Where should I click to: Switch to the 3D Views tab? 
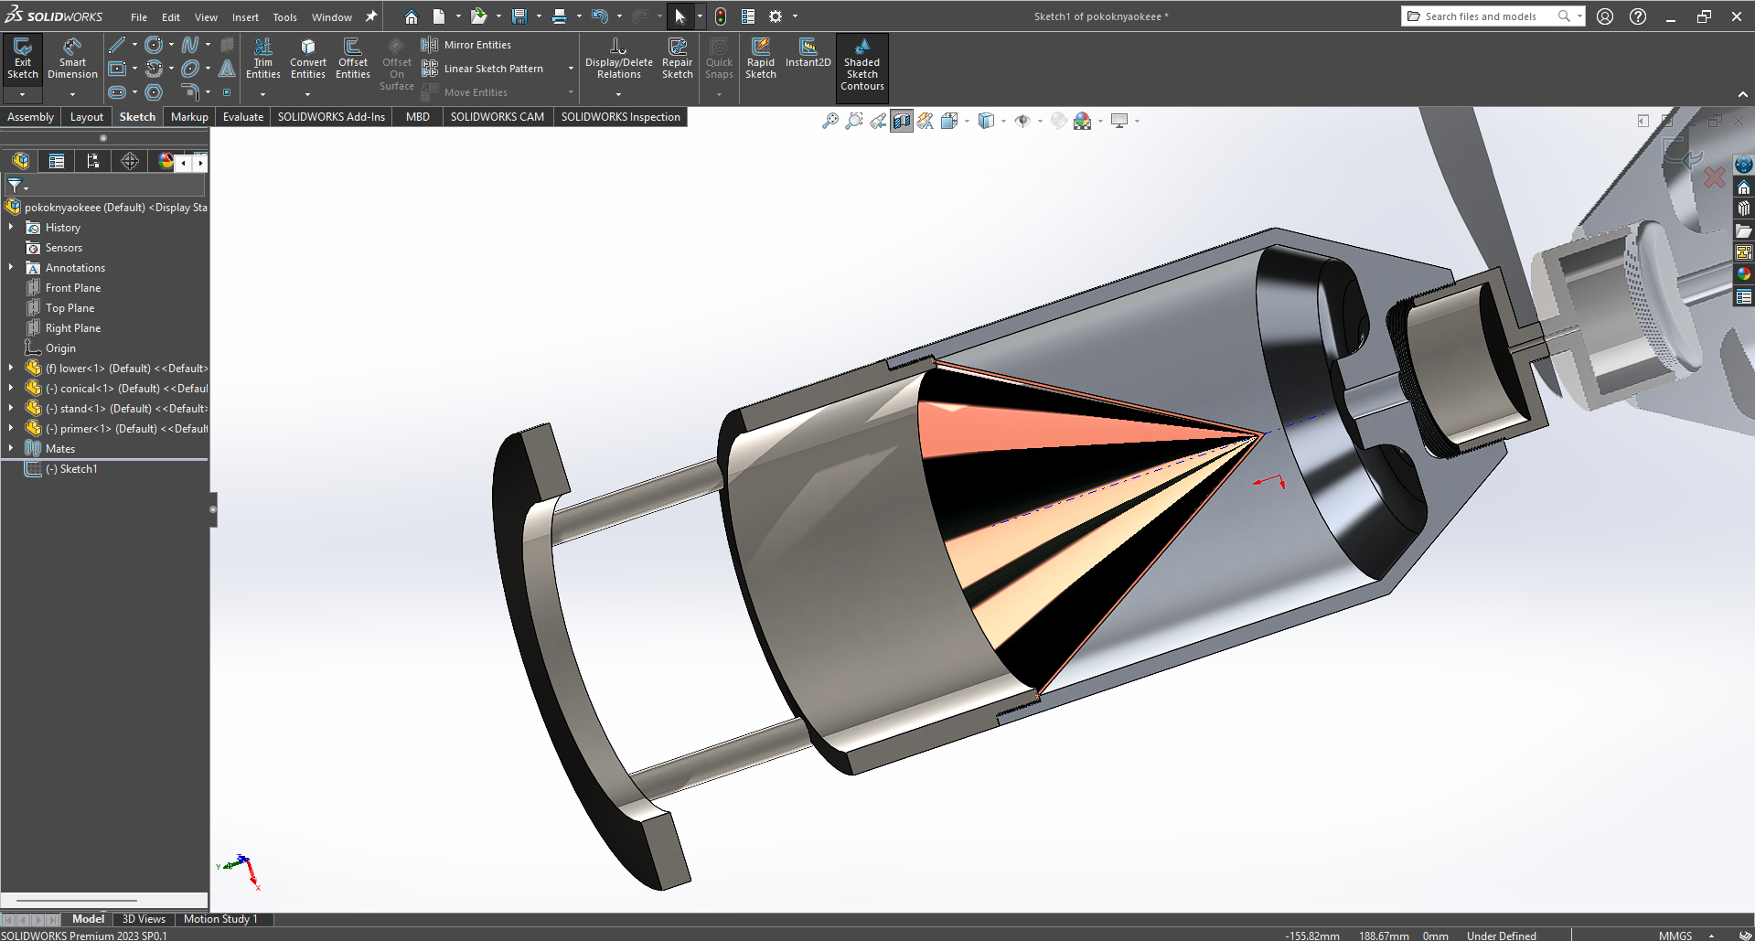point(144,919)
